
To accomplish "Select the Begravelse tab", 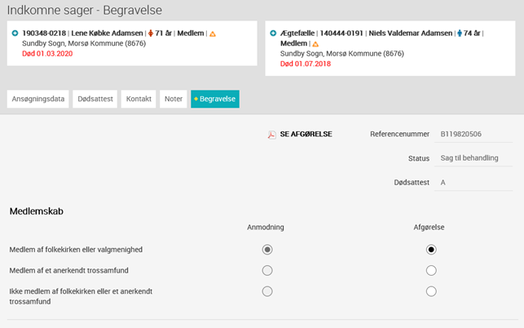I will point(215,99).
